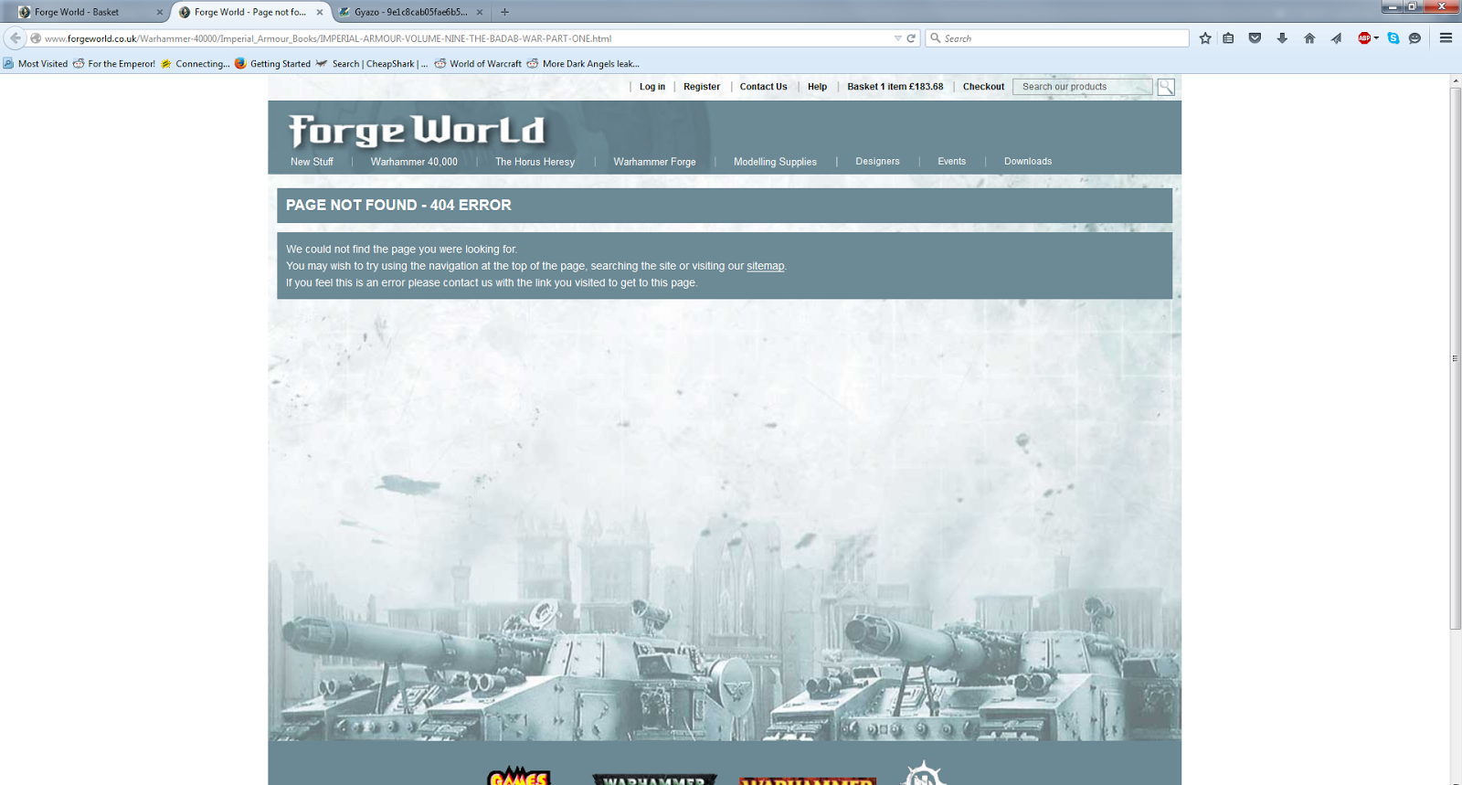Open the URL history dropdown arrow

pos(897,38)
